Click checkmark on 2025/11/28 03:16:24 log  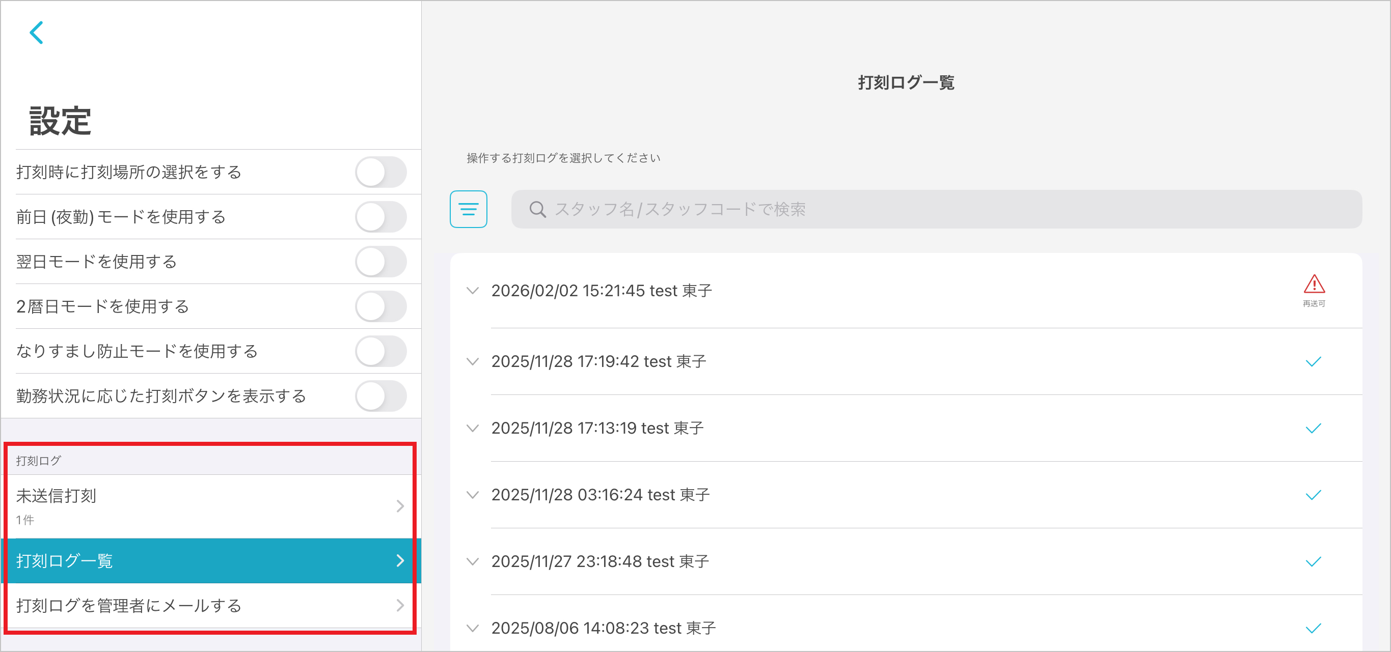click(1313, 495)
